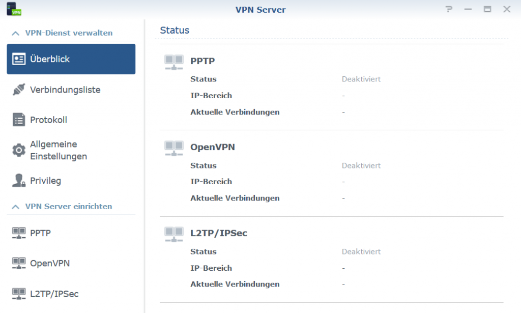
Task: Open OpenVPN server setup from sidebar
Action: [19, 263]
